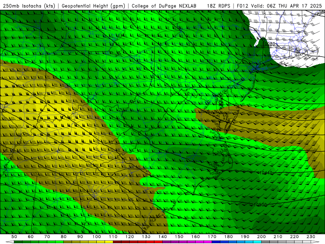Click the 130 value on the color scale

[146, 237]
